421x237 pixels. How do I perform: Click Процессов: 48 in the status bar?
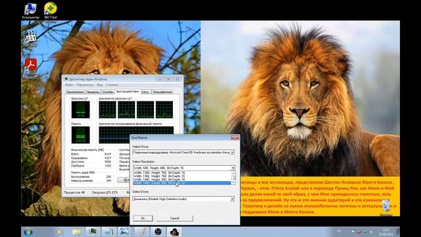[74, 193]
